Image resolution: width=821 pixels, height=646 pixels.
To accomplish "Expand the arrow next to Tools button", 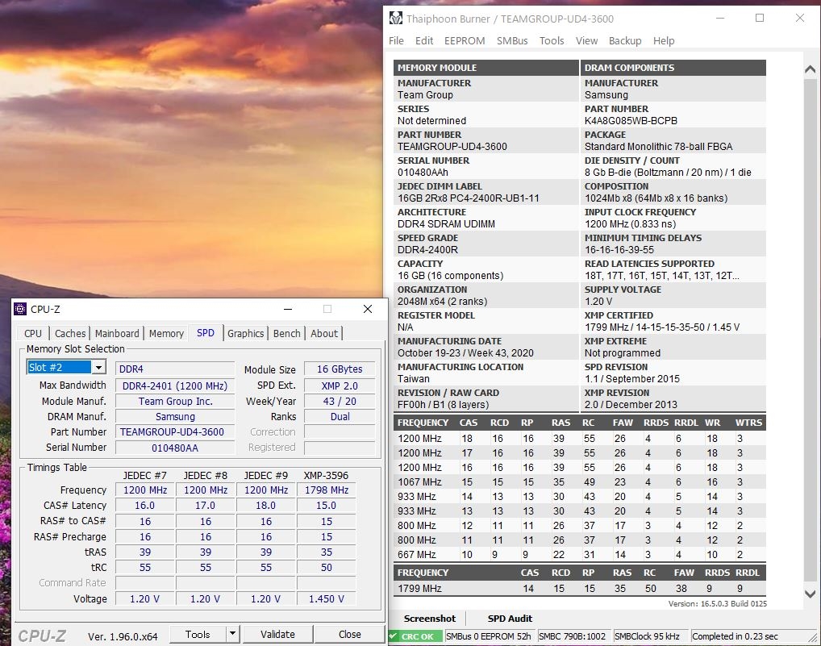I will pos(232,634).
